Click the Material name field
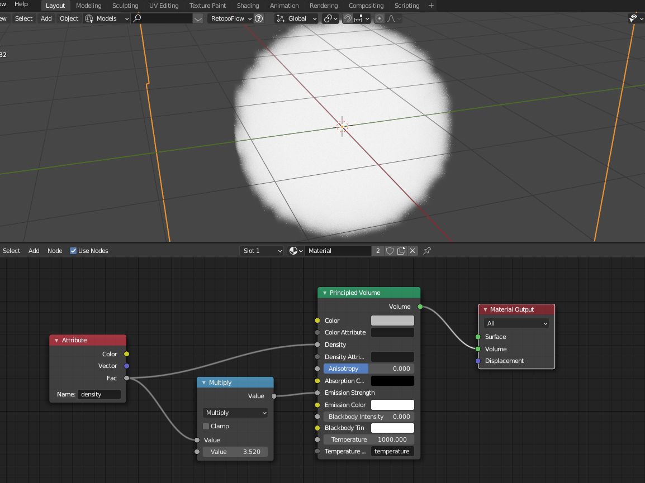Image resolution: width=645 pixels, height=483 pixels. pos(338,251)
